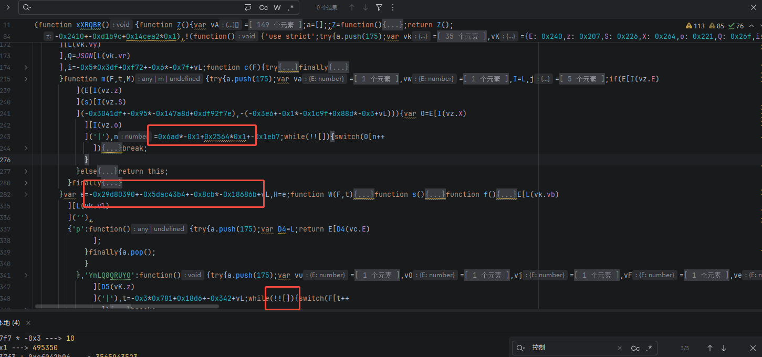This screenshot has width=762, height=357.
Task: Open filter search results options
Action: (379, 7)
